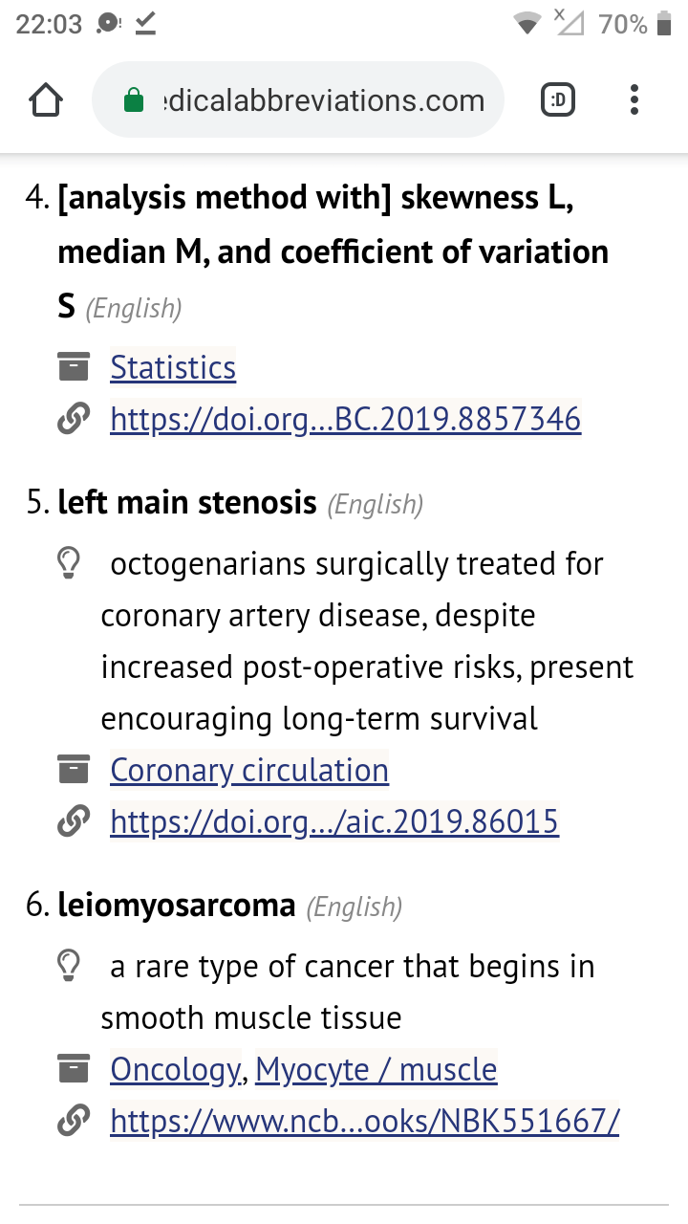Open the Statistics category link
This screenshot has width=688, height=1224.
click(173, 367)
